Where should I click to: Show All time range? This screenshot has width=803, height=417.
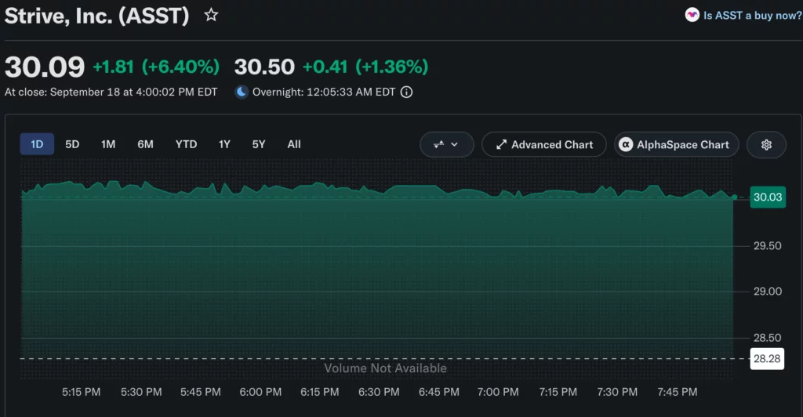pos(294,144)
